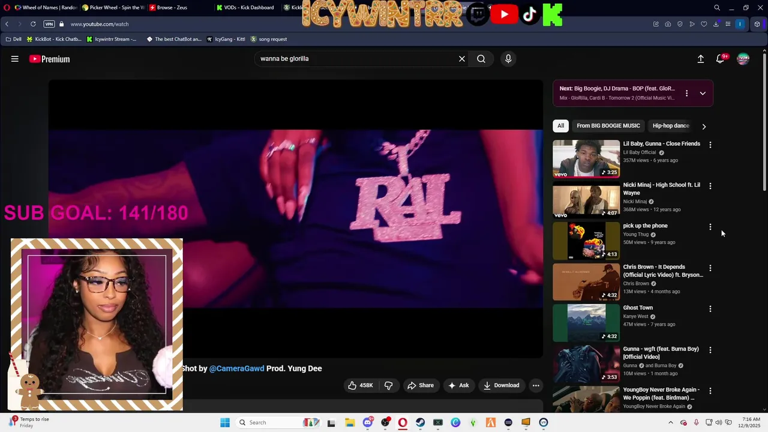The image size is (768, 432).
Task: Open options for YoungBoy Never Broke Again video
Action: [x=710, y=391]
